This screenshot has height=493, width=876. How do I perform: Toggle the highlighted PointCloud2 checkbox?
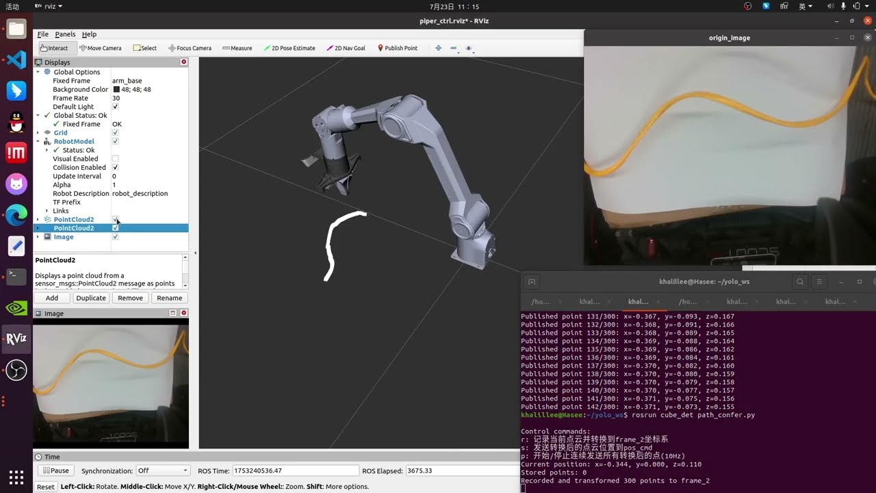pos(115,228)
